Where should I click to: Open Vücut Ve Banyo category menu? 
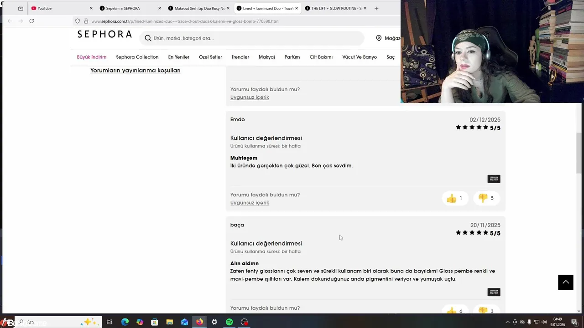(x=360, y=57)
